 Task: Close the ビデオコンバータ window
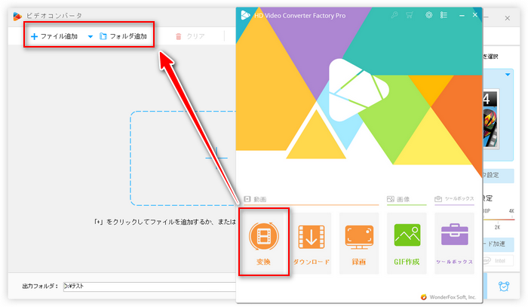click(508, 18)
